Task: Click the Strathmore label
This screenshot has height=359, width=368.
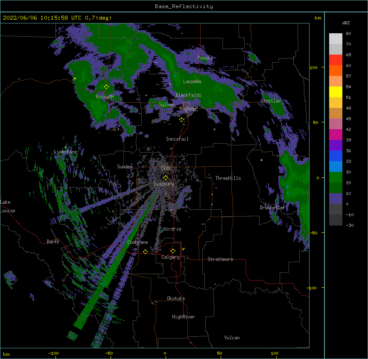Action: 220,259
